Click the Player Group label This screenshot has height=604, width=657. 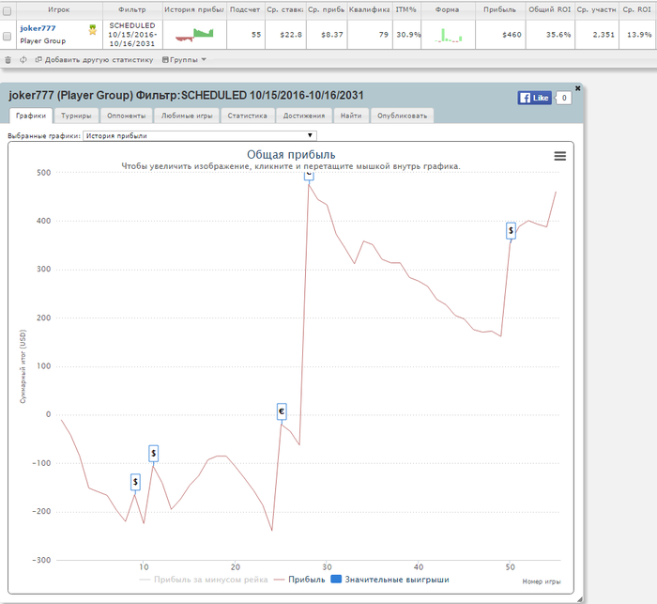43,41
